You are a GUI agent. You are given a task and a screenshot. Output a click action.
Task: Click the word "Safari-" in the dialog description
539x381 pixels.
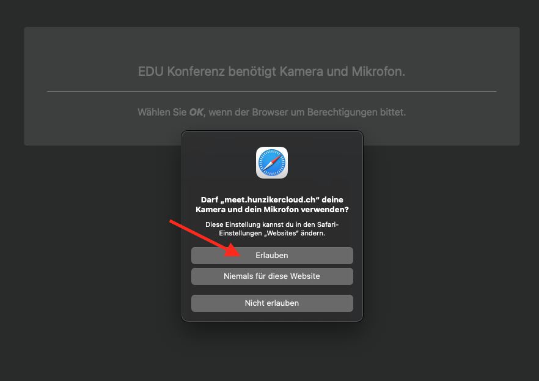(328, 224)
